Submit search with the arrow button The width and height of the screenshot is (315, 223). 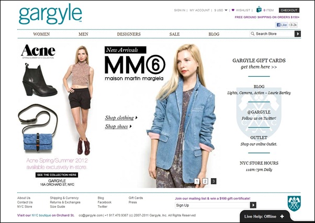298,34
